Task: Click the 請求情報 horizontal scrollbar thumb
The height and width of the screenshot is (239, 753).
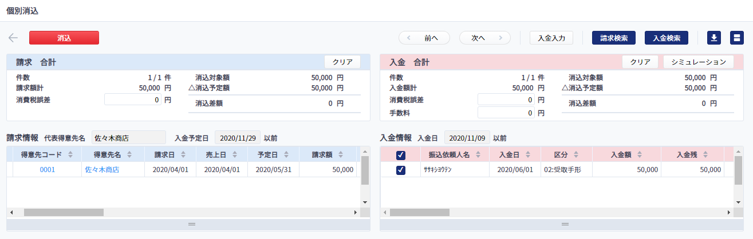Action: pyautogui.click(x=64, y=212)
